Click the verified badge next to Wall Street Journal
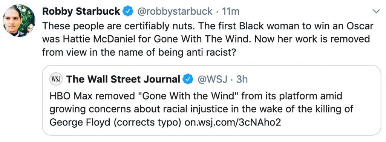Image resolution: width=386 pixels, height=142 pixels. (188, 79)
